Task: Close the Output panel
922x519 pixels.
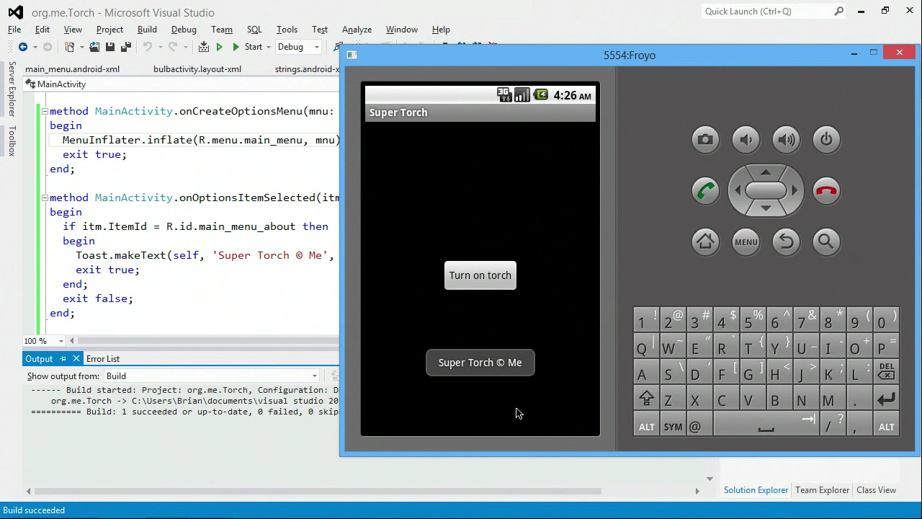Action: coord(76,359)
